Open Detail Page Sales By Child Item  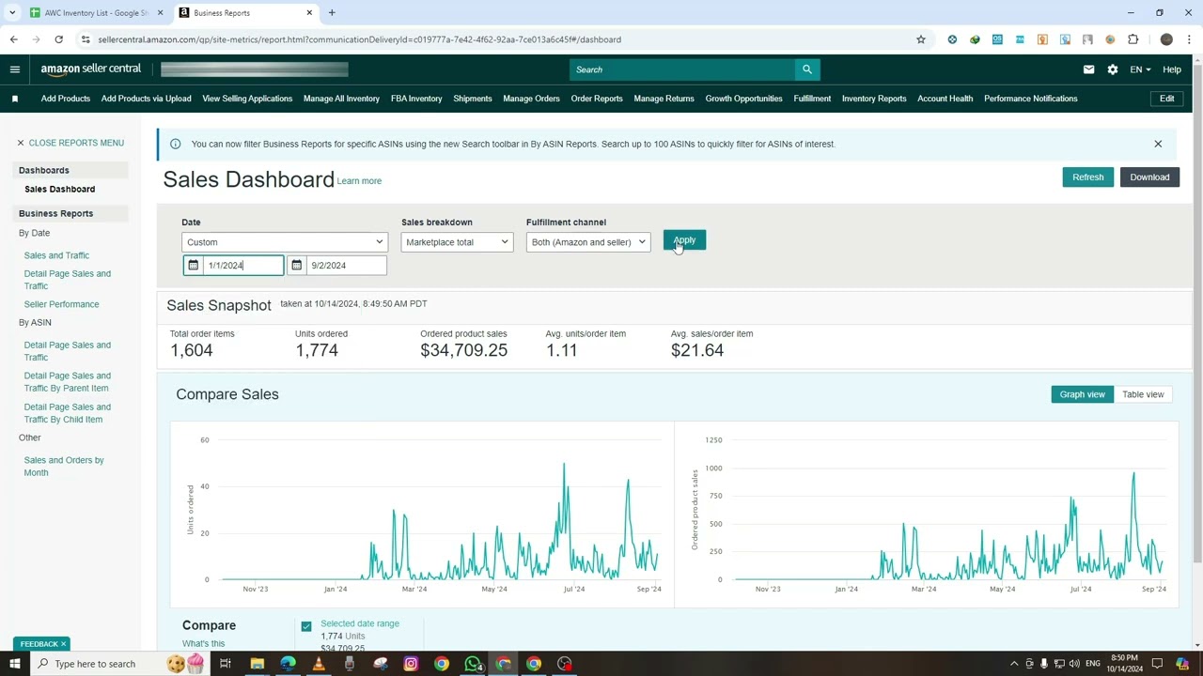click(x=67, y=413)
